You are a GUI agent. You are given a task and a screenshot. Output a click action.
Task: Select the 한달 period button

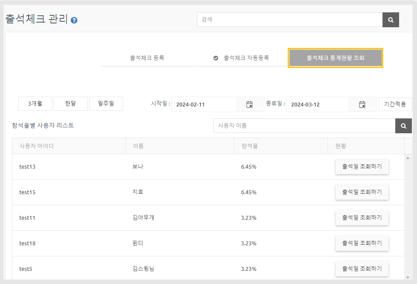(70, 103)
